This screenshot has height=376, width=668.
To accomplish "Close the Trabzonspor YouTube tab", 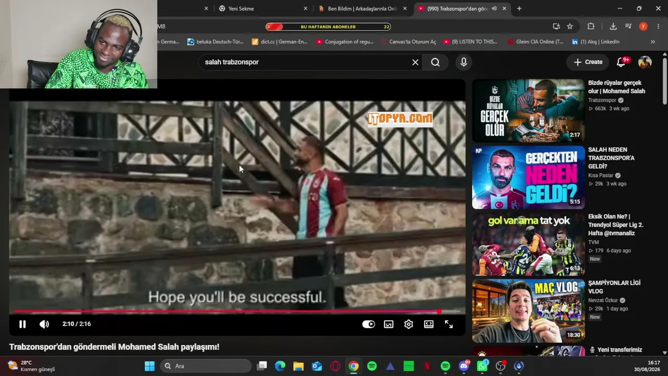I will (x=504, y=8).
